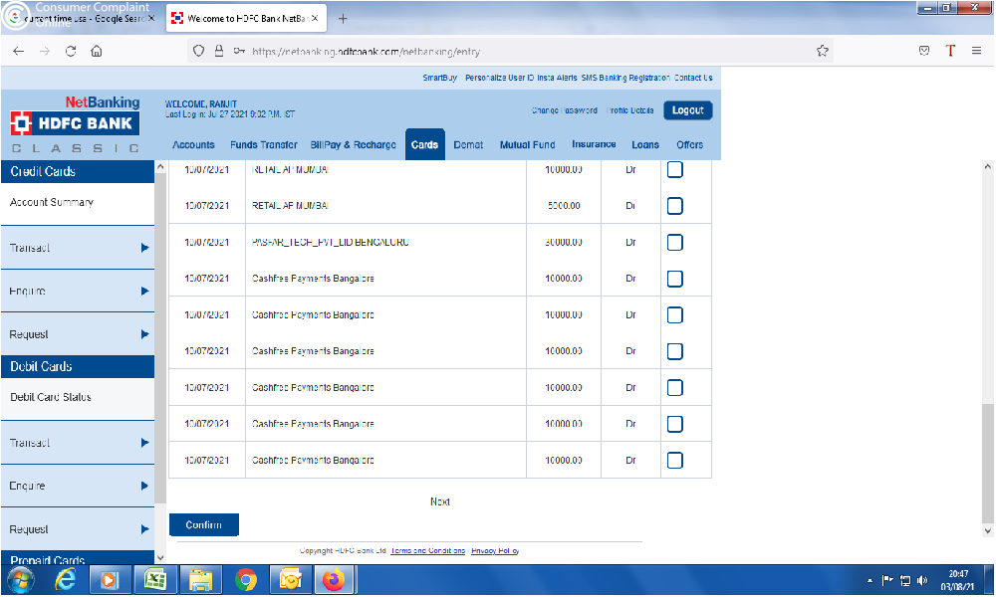Open a new browser tab with plus icon
Viewport: 996px width, 597px height.
343,19
